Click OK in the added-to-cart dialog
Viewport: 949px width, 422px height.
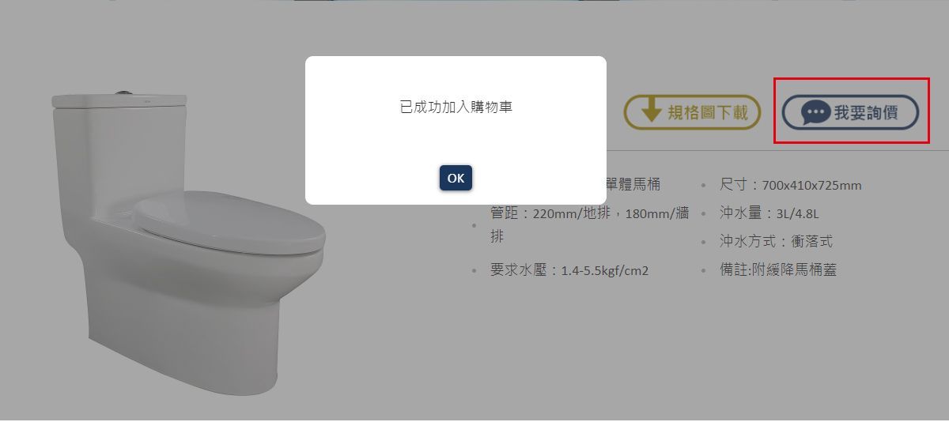click(x=456, y=178)
